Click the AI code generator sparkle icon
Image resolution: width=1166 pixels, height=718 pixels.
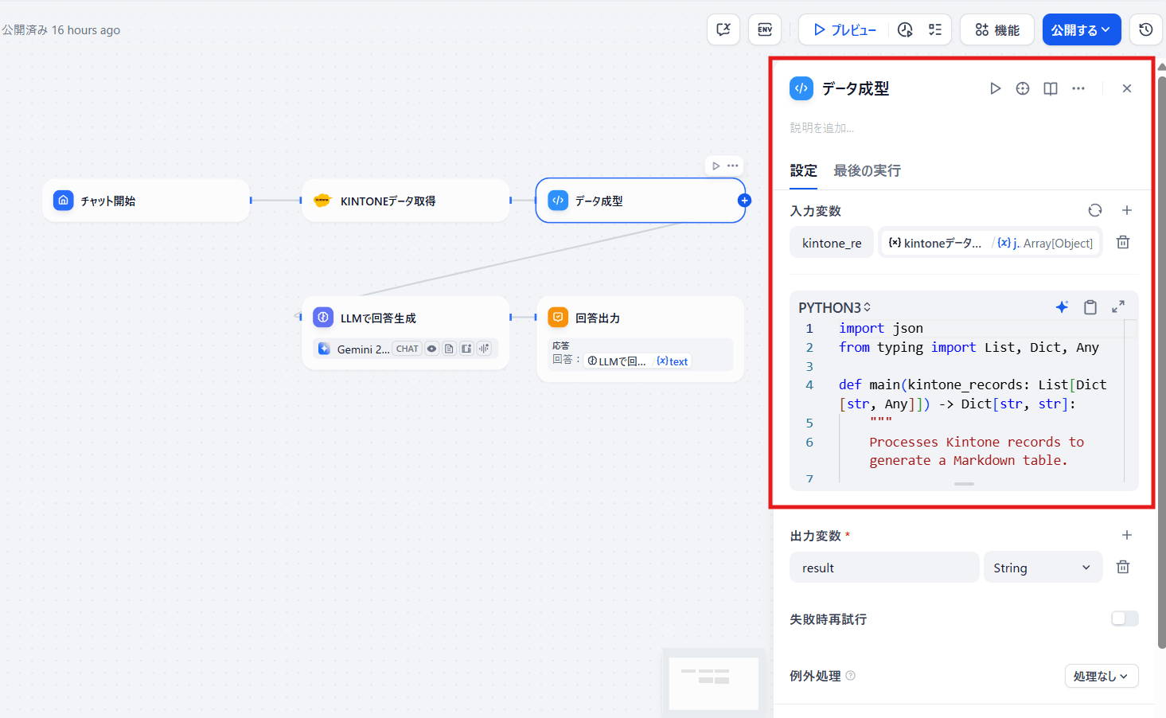pos(1062,307)
